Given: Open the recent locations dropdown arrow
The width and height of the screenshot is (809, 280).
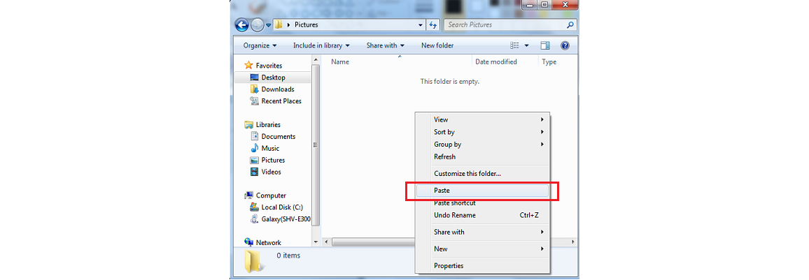Looking at the screenshot, I should coord(268,25).
